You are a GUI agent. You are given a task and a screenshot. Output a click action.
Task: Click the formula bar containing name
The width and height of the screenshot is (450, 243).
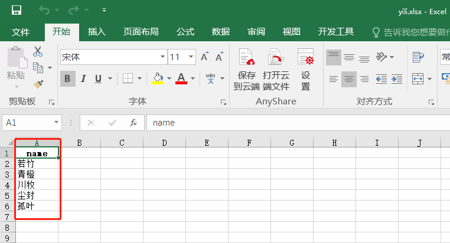[x=298, y=123]
